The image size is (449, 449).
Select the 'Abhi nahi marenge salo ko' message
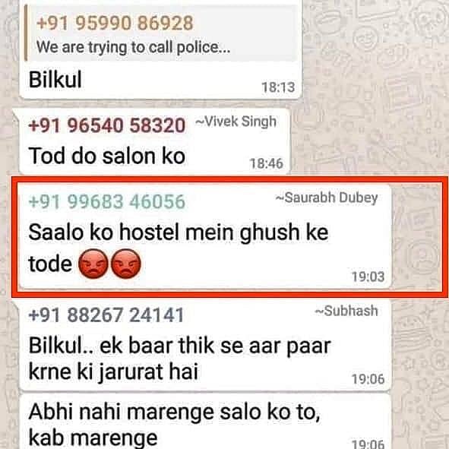point(204,422)
